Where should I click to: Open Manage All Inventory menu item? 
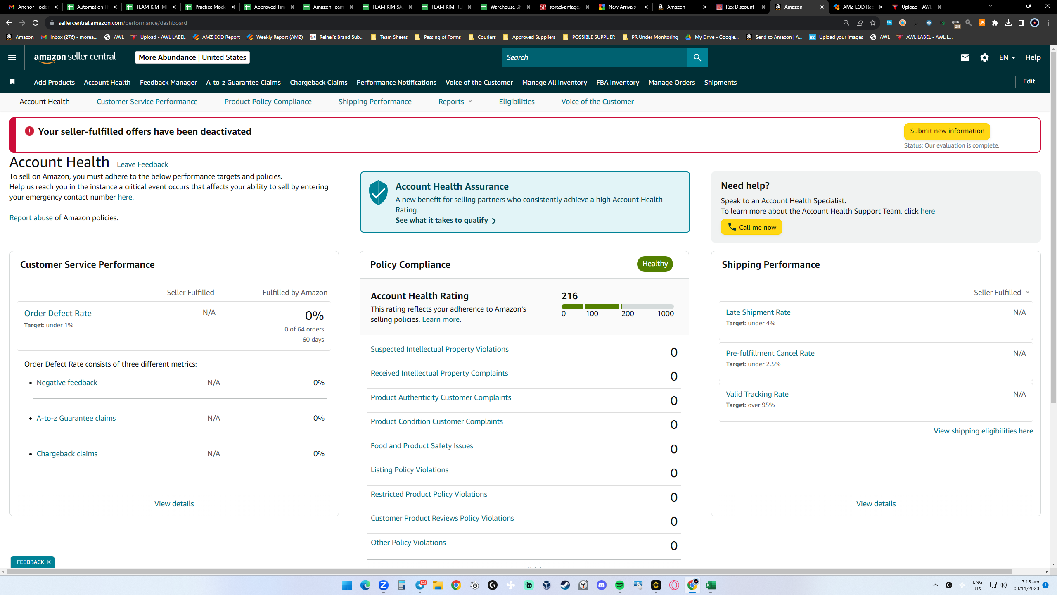click(555, 82)
